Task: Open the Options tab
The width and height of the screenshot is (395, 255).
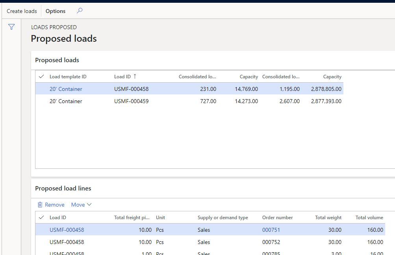Action: pyautogui.click(x=56, y=11)
